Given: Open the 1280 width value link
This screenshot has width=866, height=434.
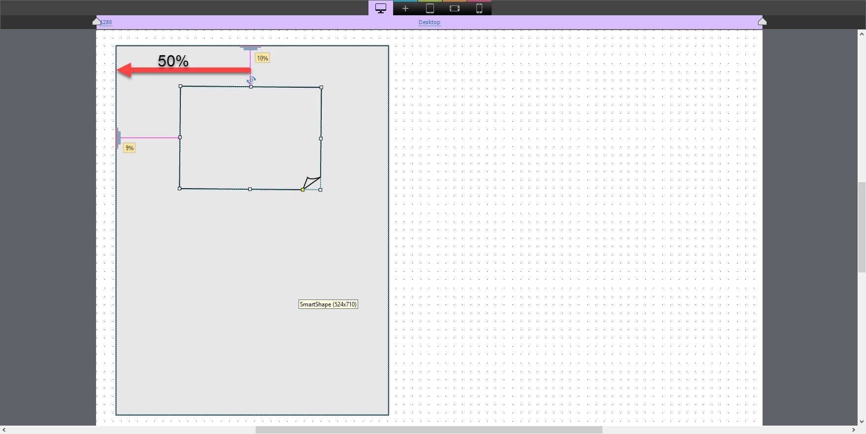Looking at the screenshot, I should coord(106,22).
